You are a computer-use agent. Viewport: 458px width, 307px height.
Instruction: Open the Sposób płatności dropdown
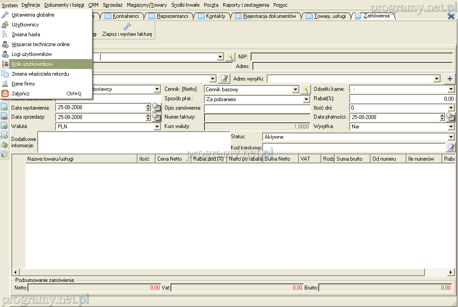point(306,99)
